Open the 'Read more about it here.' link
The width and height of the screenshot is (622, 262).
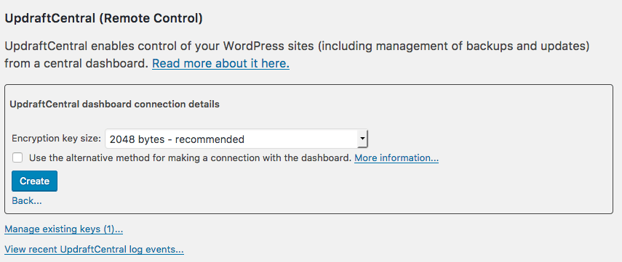click(x=220, y=63)
